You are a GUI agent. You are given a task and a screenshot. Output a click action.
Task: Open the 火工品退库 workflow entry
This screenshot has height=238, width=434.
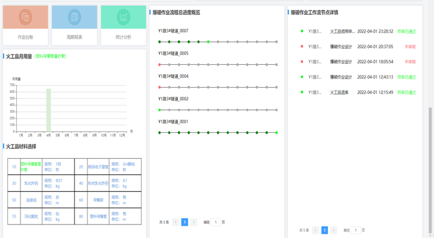tap(339, 93)
